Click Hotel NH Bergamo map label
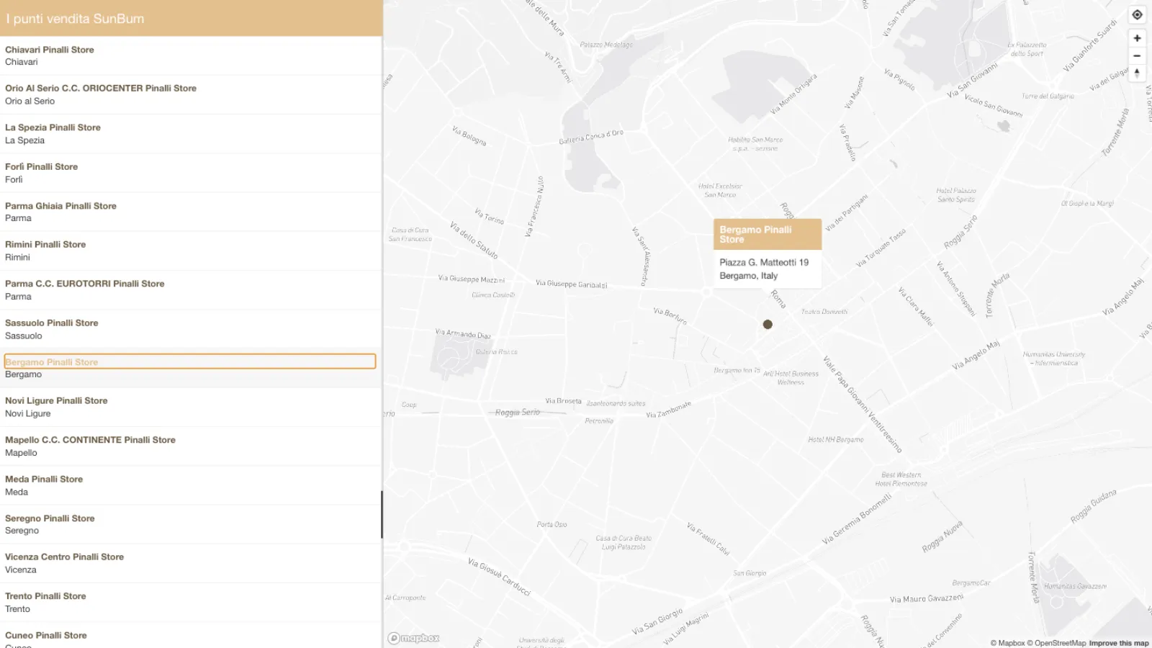 (x=835, y=439)
